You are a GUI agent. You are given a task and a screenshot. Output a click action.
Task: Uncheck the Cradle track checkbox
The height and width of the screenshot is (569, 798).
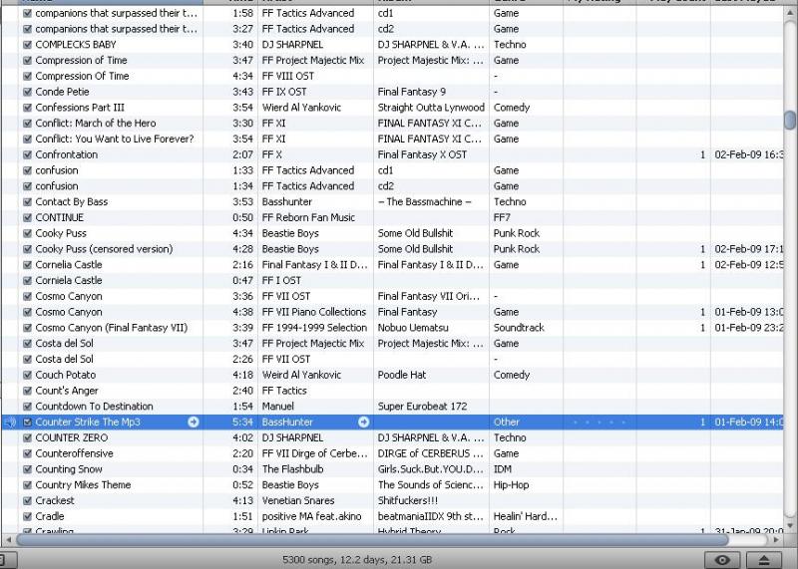pyautogui.click(x=28, y=516)
